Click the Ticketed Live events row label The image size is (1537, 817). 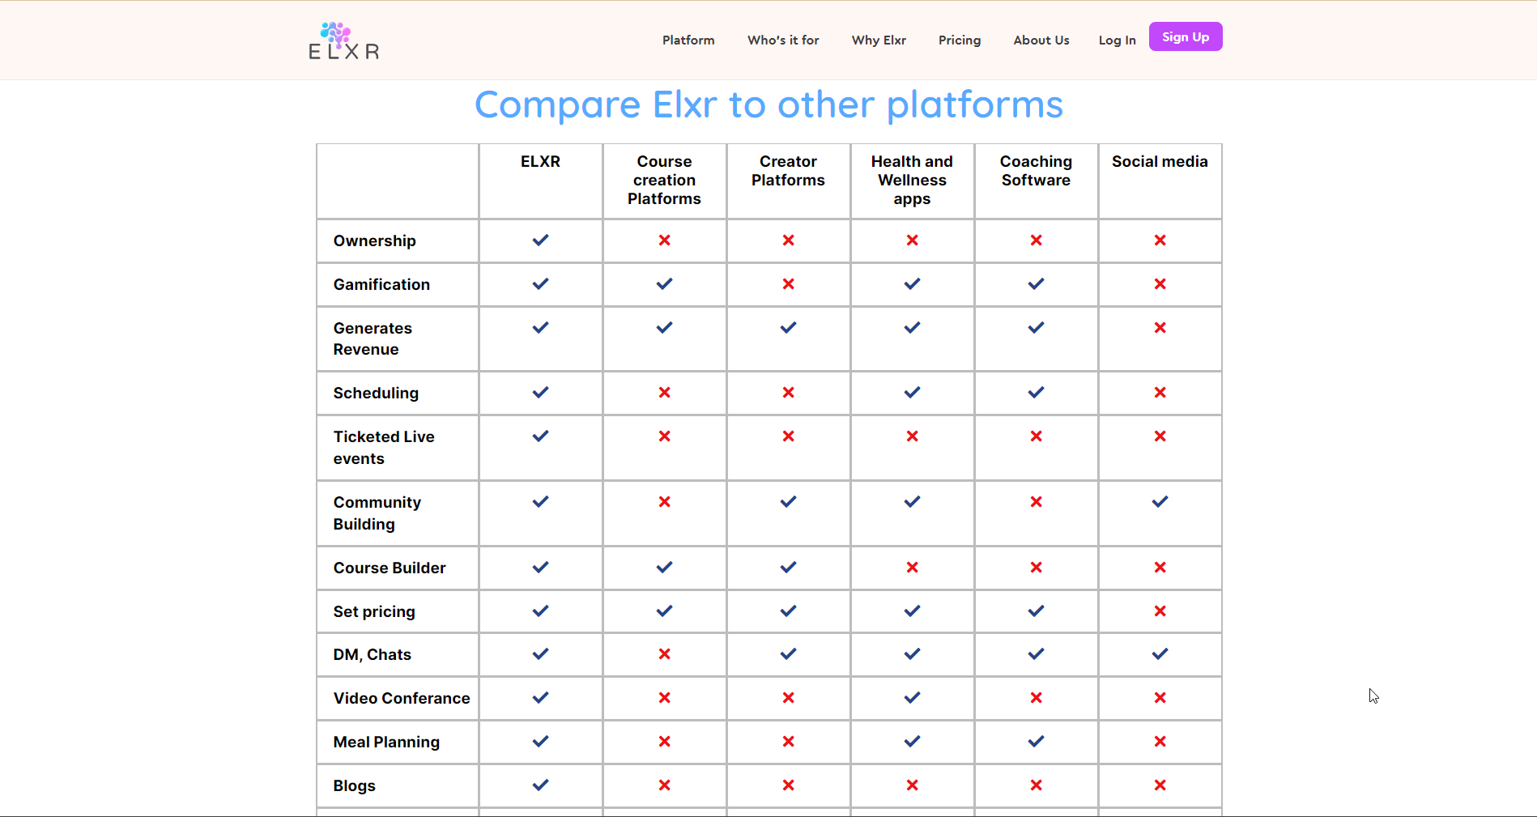(x=384, y=447)
